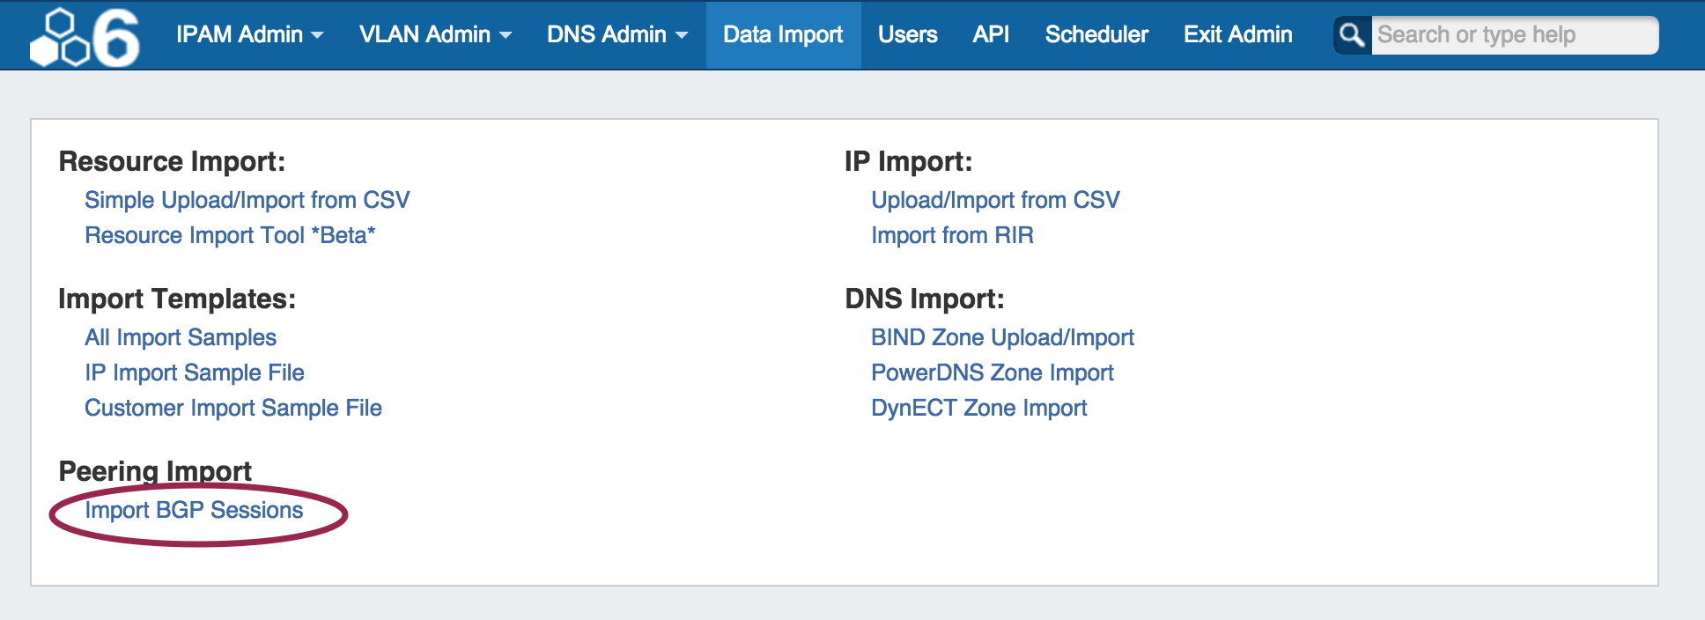Image resolution: width=1705 pixels, height=620 pixels.
Task: Download the IP Import Sample File
Action: [195, 373]
